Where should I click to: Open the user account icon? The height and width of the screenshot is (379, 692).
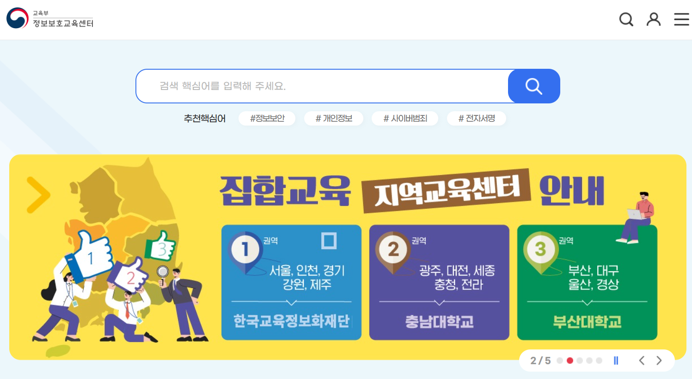click(654, 19)
